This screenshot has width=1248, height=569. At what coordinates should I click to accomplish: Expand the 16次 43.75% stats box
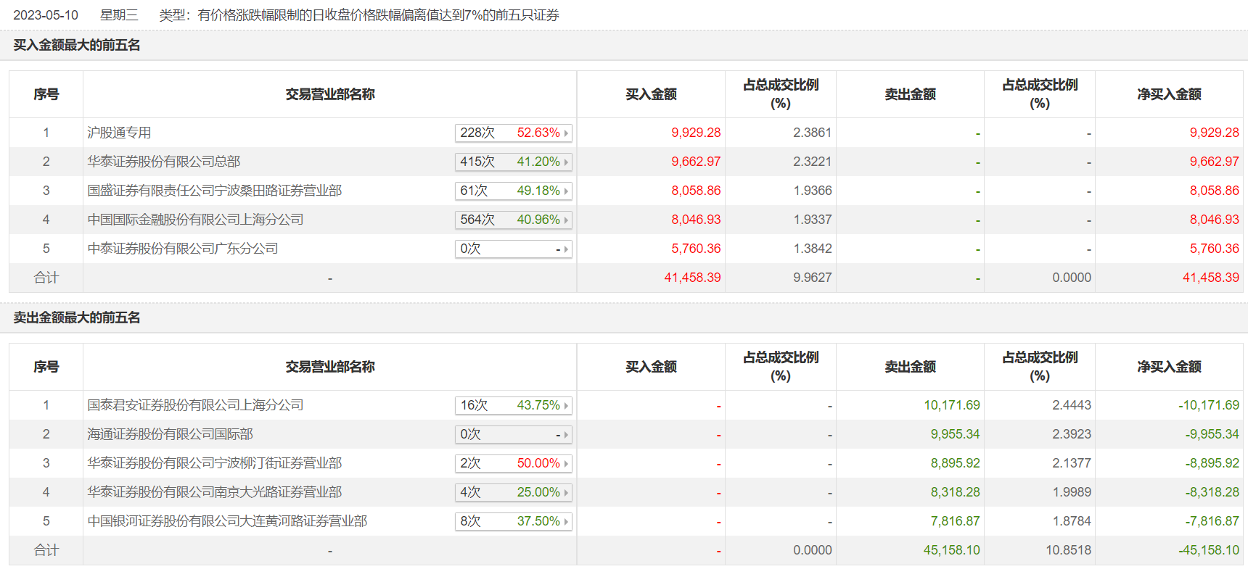pos(514,405)
